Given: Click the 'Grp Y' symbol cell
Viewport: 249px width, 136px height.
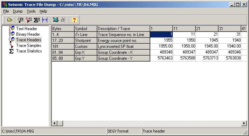Looking at the screenshot, I should click(x=86, y=58).
